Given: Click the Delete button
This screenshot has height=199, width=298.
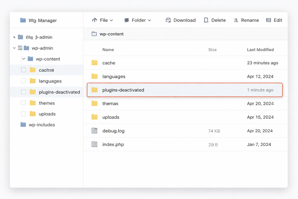Looking at the screenshot, I should click(215, 20).
